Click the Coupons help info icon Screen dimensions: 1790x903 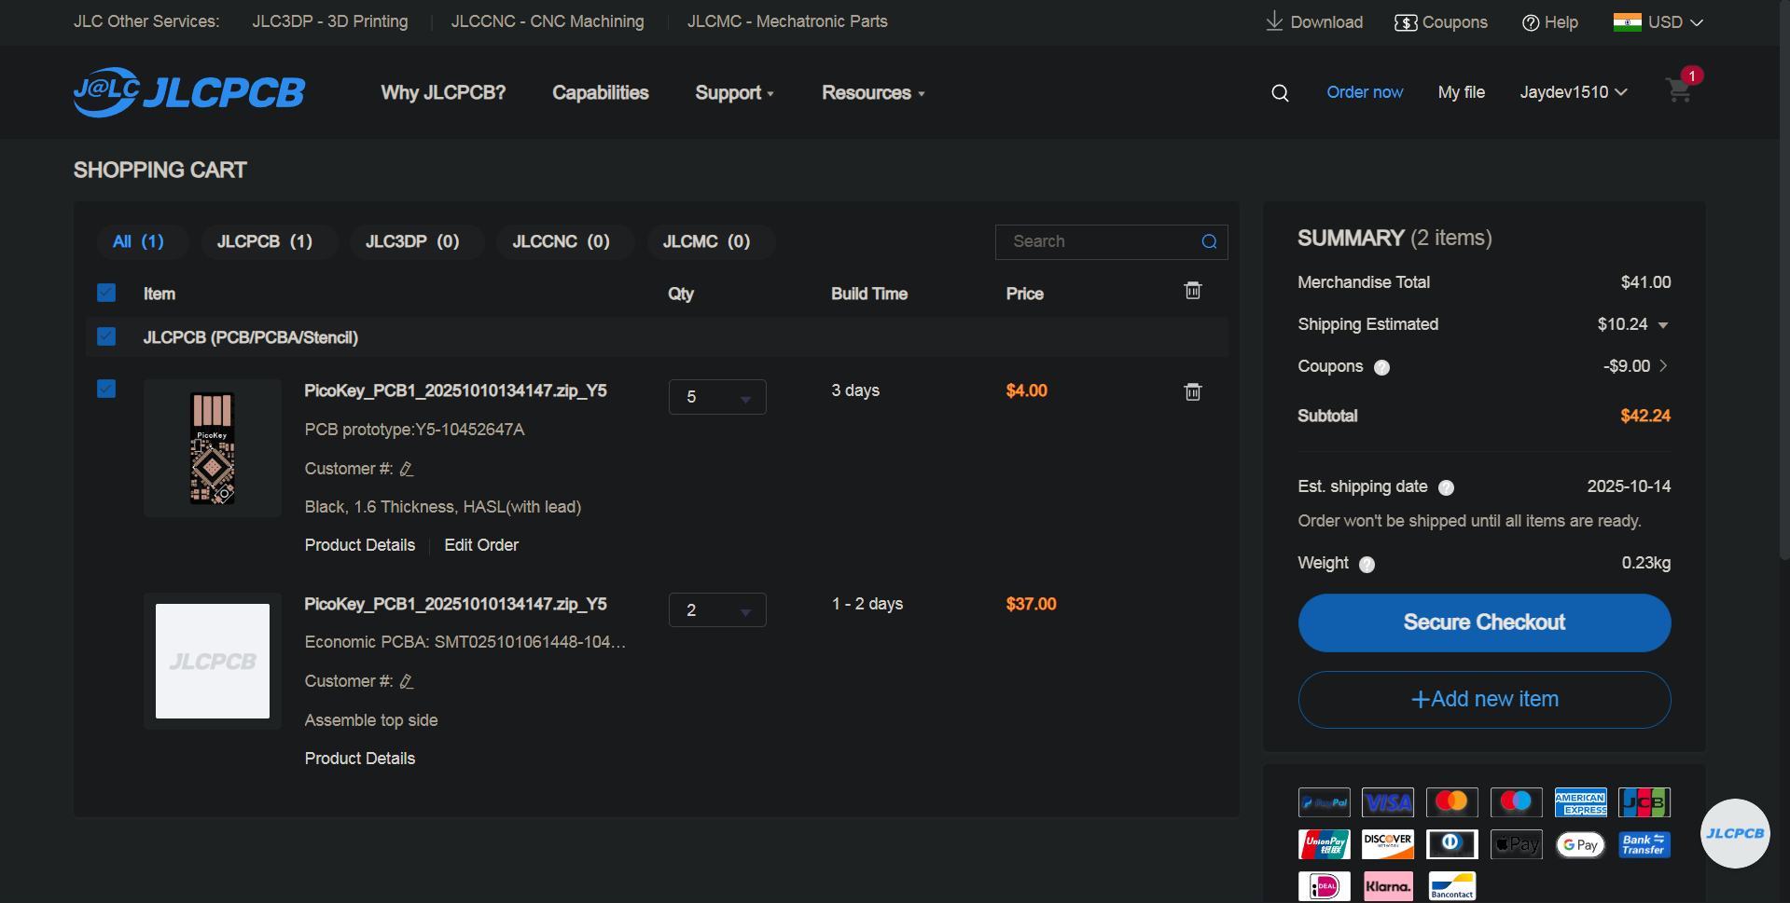click(x=1381, y=367)
